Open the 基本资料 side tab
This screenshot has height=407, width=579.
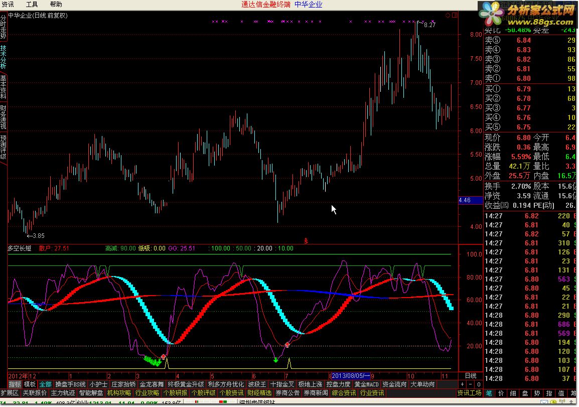(4, 87)
